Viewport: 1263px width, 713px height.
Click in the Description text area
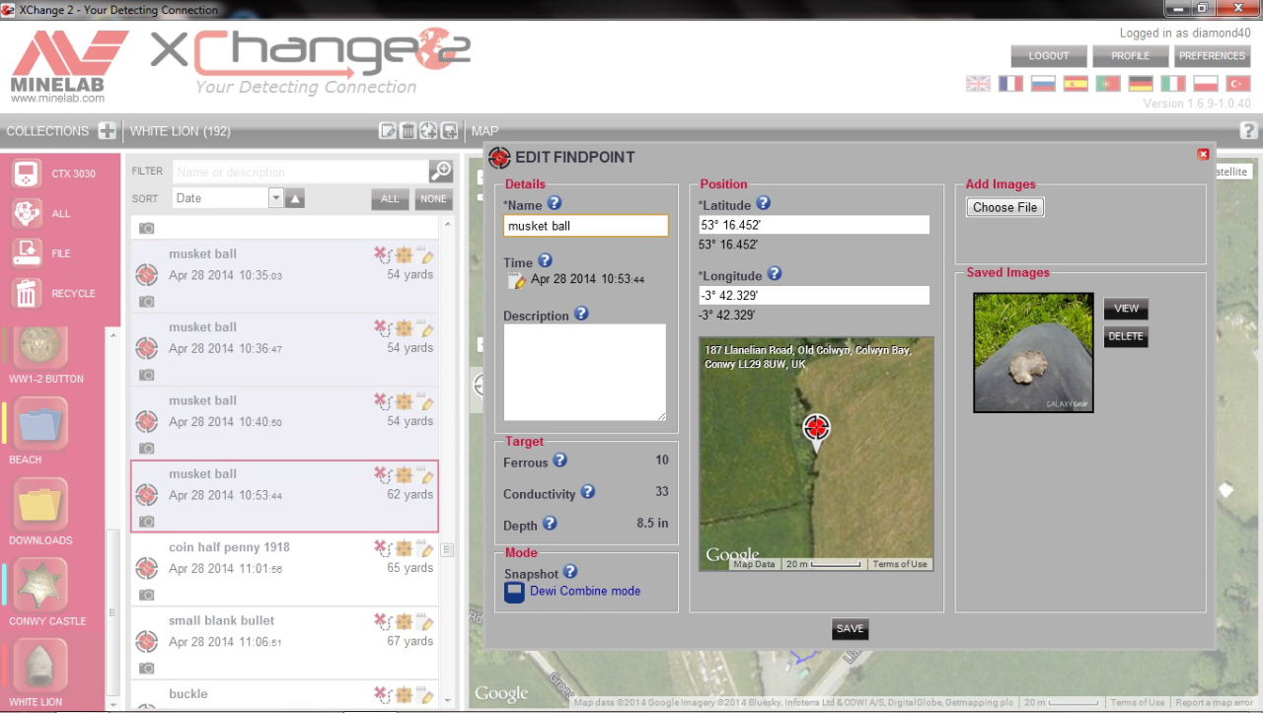coord(585,373)
